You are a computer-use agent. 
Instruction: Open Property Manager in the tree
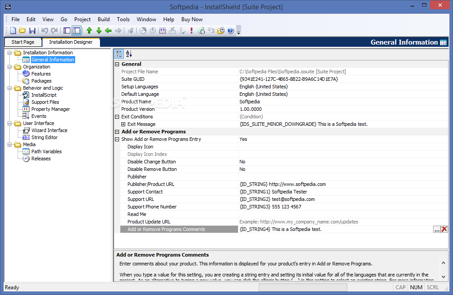point(50,109)
